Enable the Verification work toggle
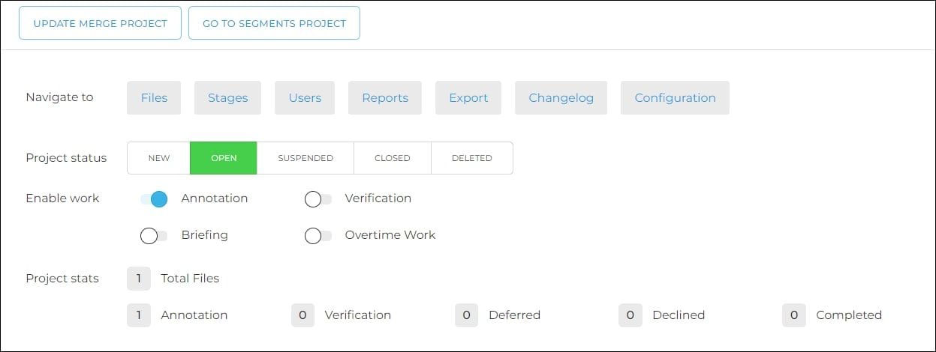This screenshot has height=352, width=936. click(318, 199)
